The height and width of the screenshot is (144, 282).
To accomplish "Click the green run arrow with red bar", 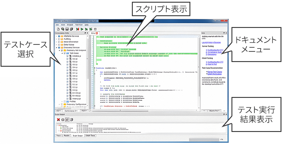I will pyautogui.click(x=78, y=29).
